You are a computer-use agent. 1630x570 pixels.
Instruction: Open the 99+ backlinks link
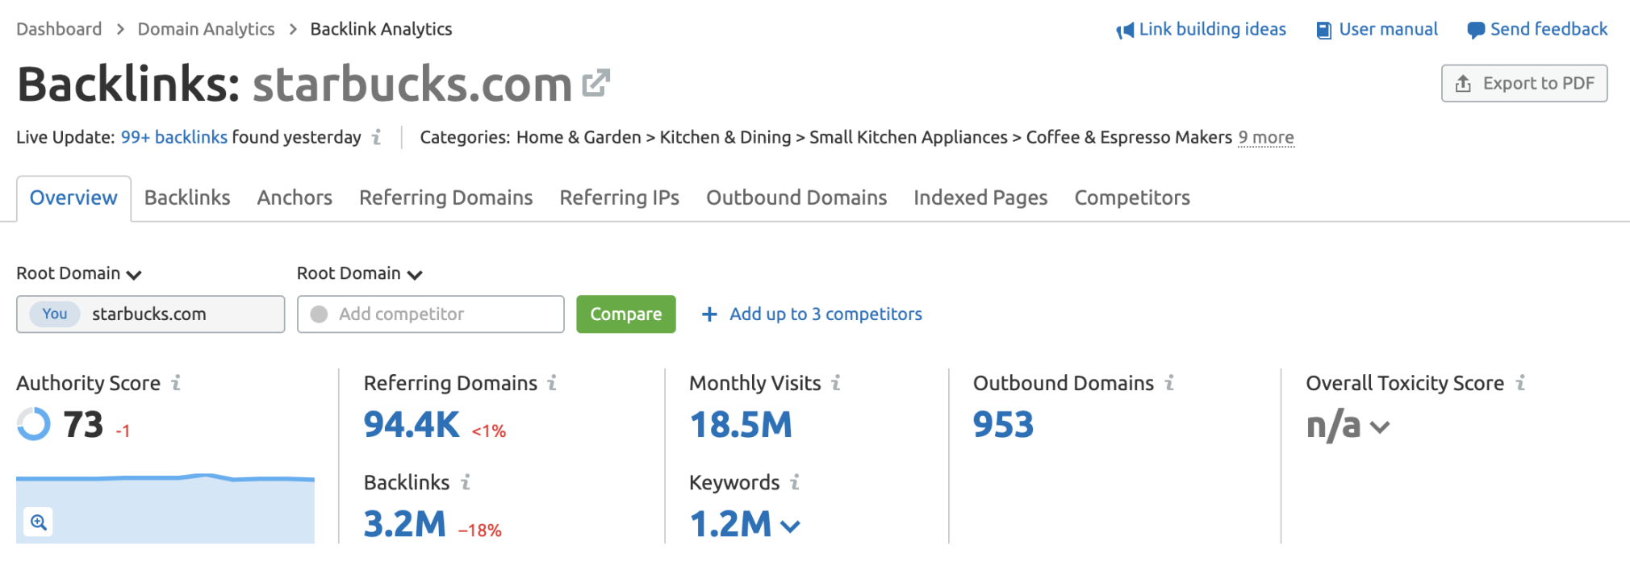[x=174, y=137]
